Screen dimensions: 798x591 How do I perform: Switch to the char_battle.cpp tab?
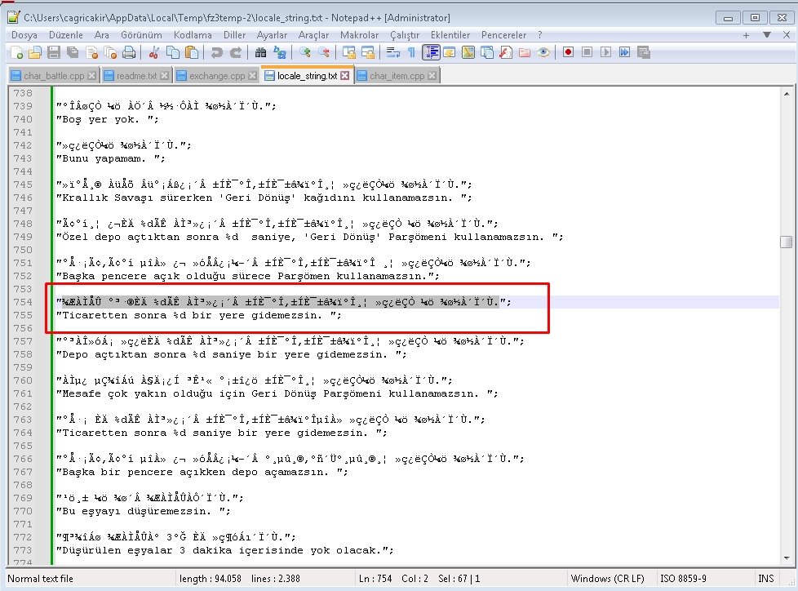(x=51, y=73)
